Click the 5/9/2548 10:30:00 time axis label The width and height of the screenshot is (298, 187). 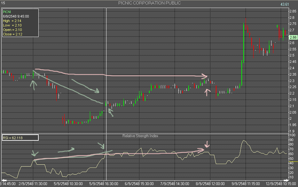pos(68,184)
